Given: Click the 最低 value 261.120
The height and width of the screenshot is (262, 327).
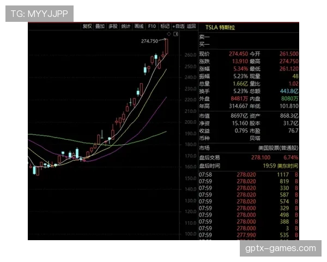Looking at the screenshot, I should 289,69.
